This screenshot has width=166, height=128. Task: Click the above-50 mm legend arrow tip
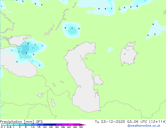coord(83,125)
